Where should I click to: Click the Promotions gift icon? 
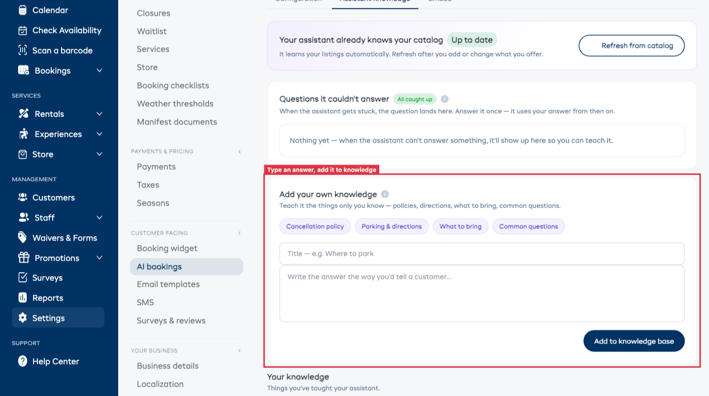coord(24,258)
